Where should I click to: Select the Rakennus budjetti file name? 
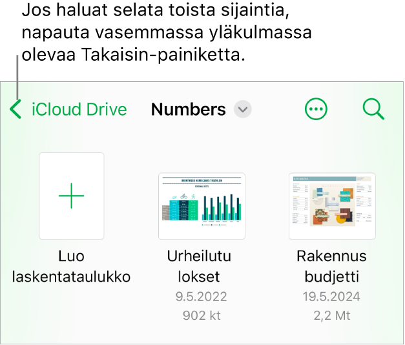pyautogui.click(x=331, y=266)
